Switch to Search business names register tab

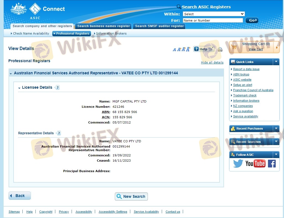[x=103, y=26]
